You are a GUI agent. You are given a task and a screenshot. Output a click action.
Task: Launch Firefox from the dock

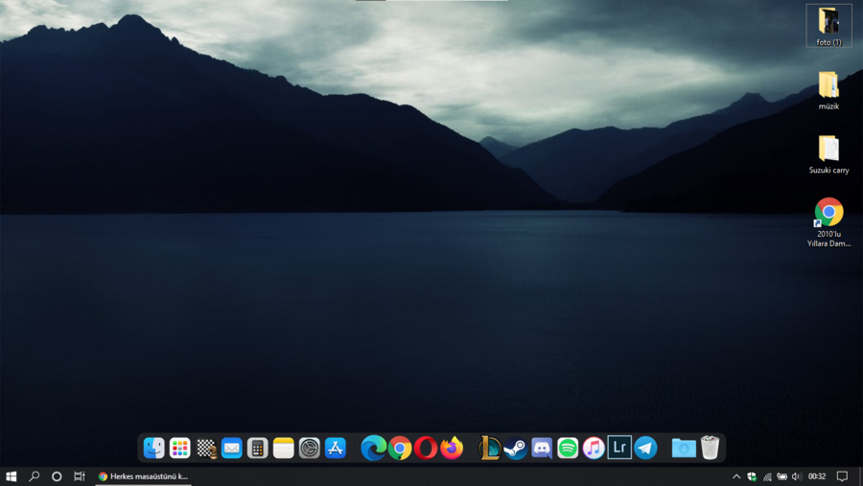[452, 448]
